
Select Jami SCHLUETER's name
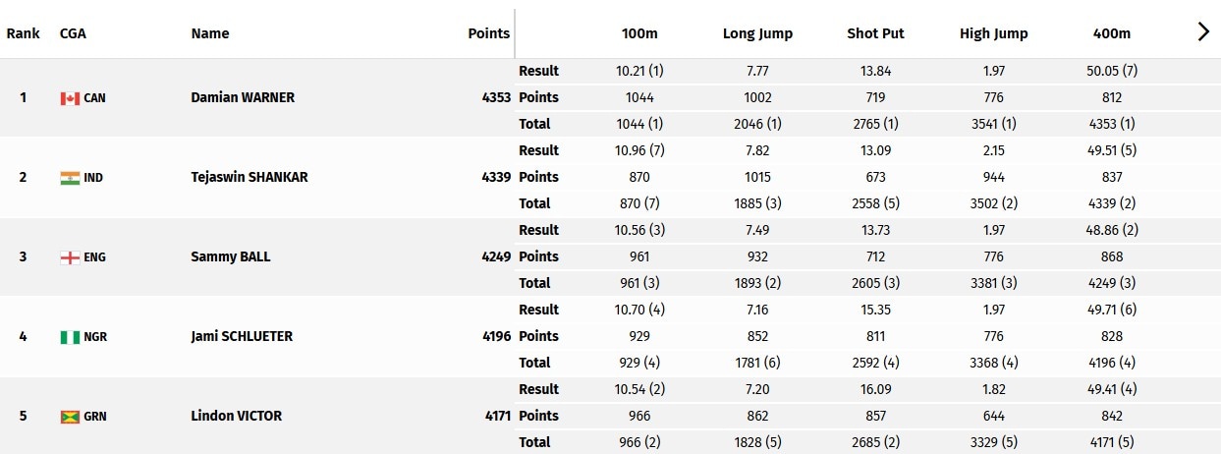(242, 336)
